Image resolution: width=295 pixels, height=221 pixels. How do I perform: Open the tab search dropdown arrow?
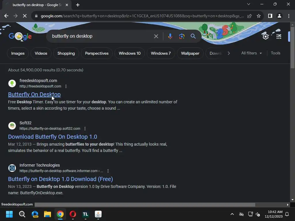coord(249,4)
